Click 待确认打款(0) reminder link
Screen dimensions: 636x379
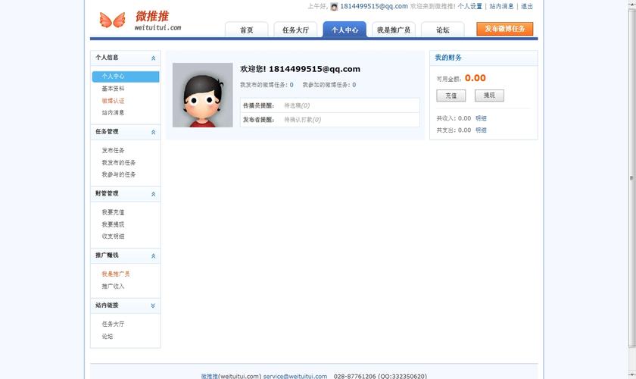click(x=303, y=120)
